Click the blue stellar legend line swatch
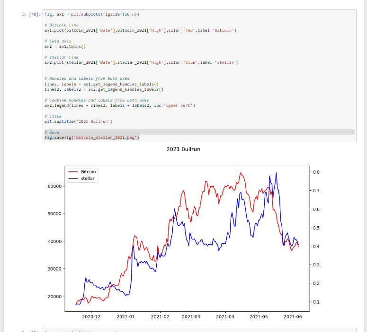This screenshot has width=367, height=332. (x=73, y=179)
